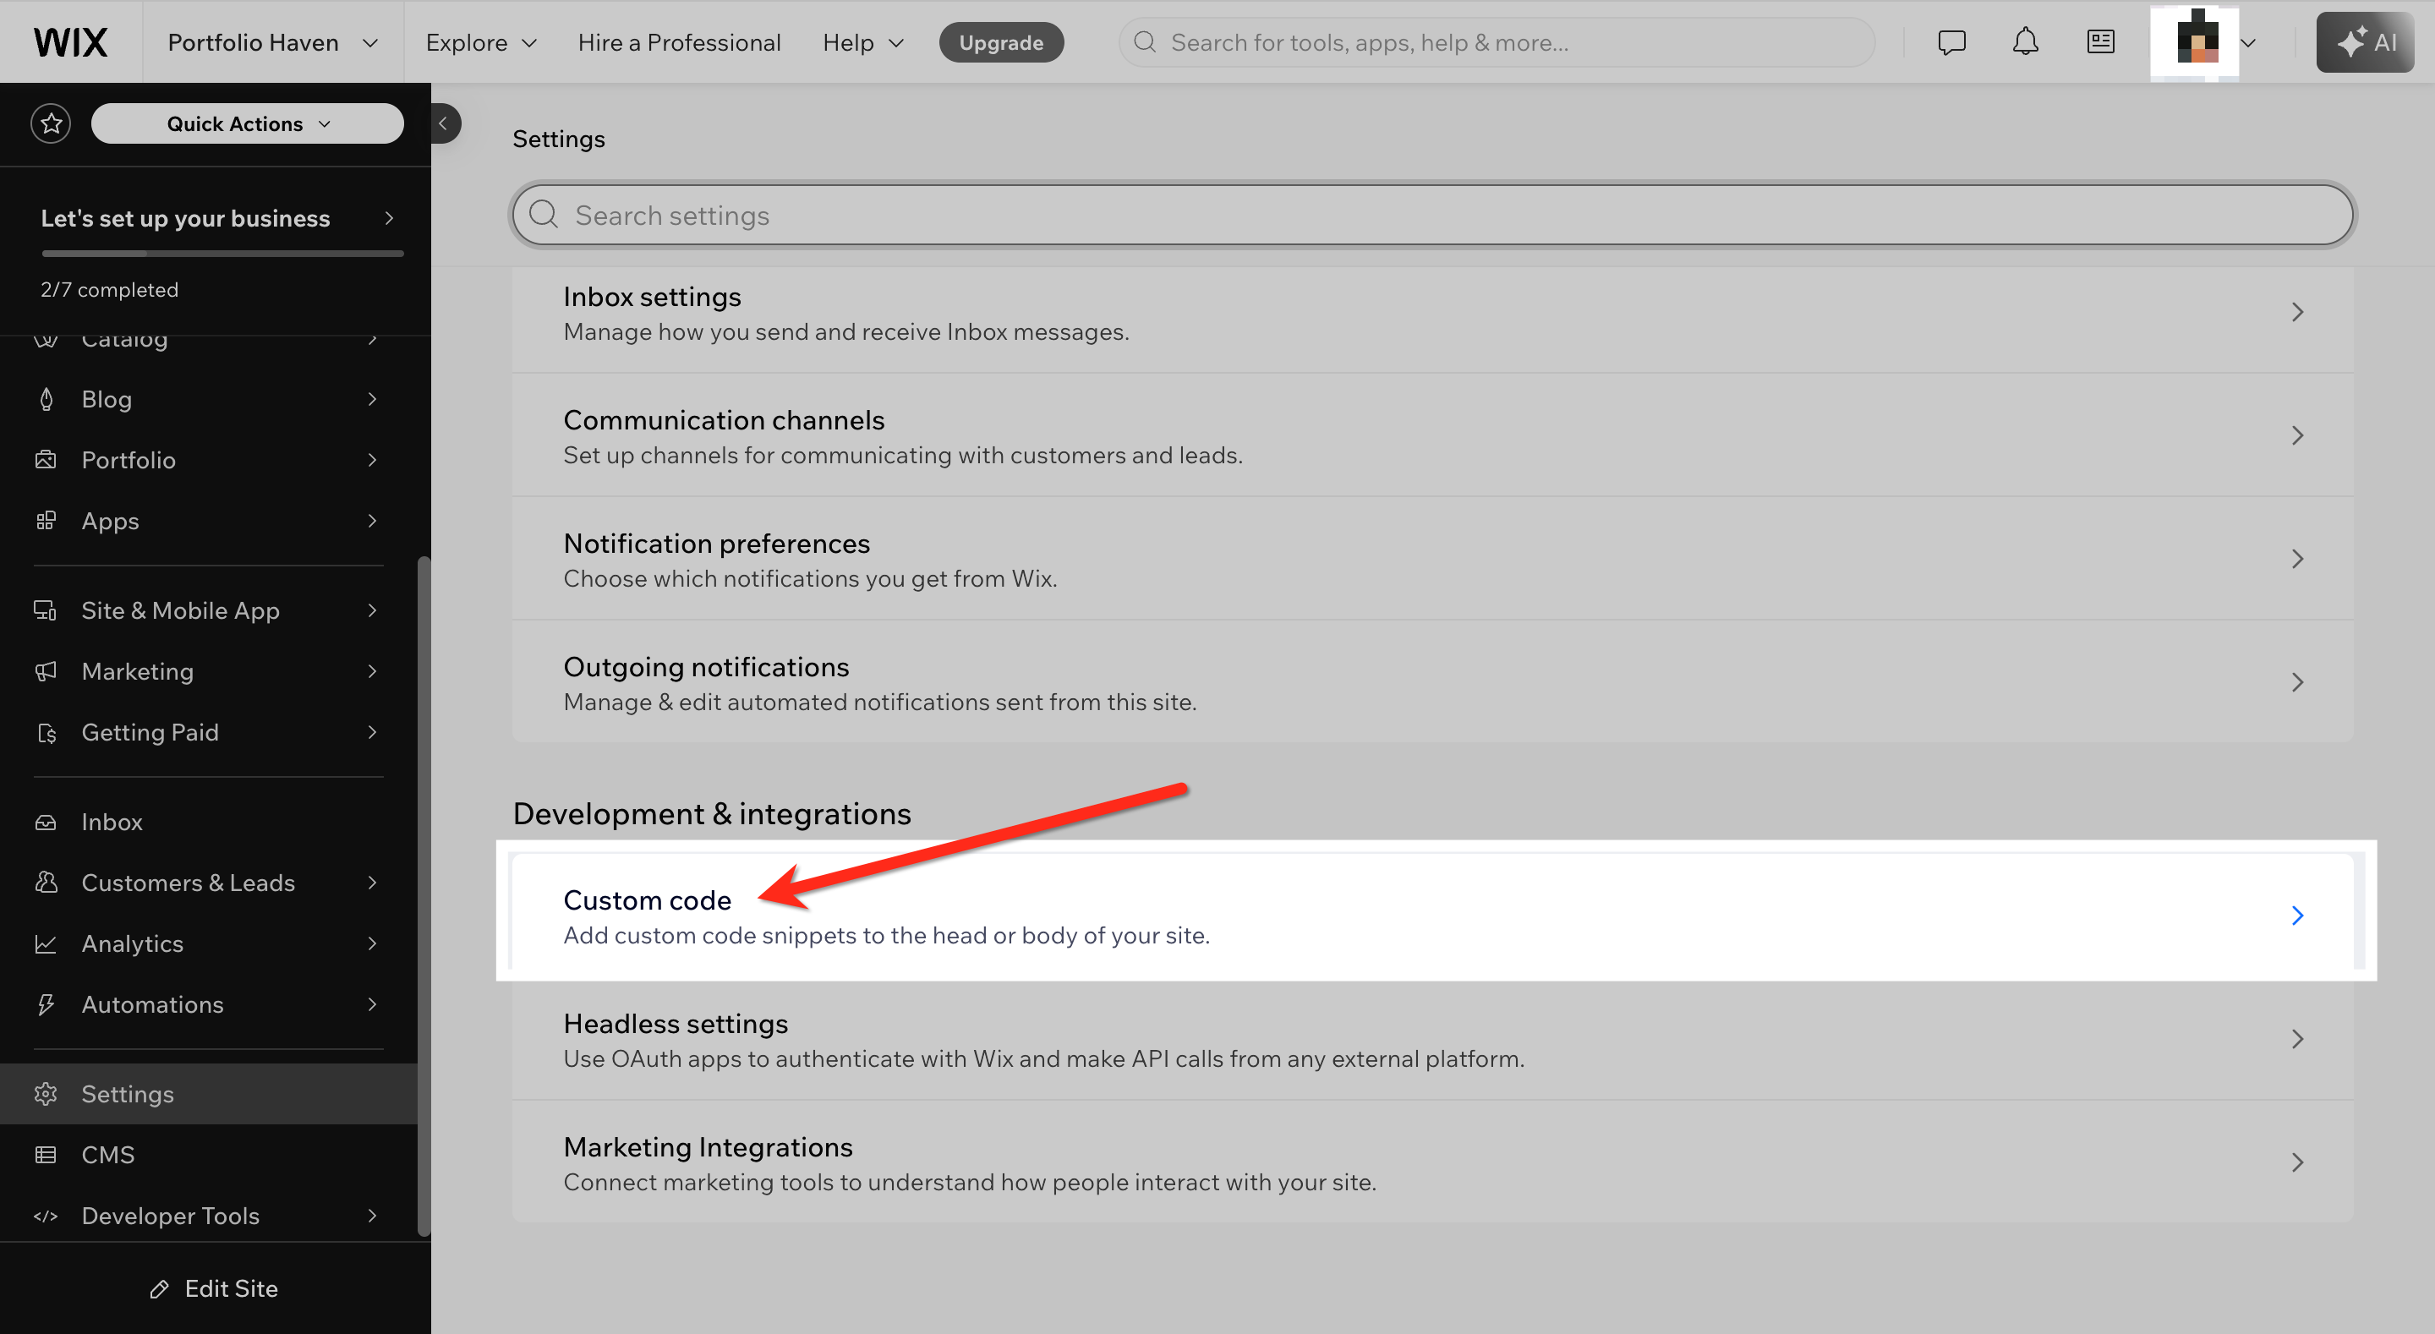Image resolution: width=2435 pixels, height=1334 pixels.
Task: Click the notifications bell icon
Action: [x=2025, y=41]
